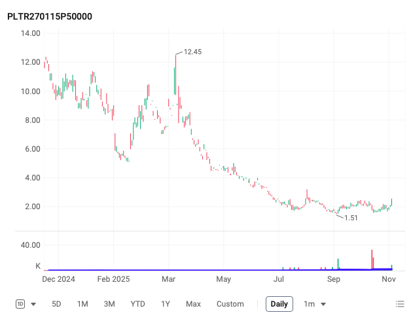Toggle the Daily interval button
Screen dimensions: 411x321
coord(279,304)
